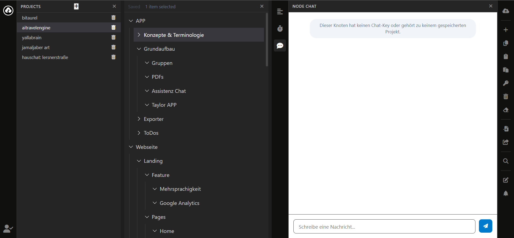Toggle the node chat panel icon
Screen dimensions: 514x238
click(280, 46)
